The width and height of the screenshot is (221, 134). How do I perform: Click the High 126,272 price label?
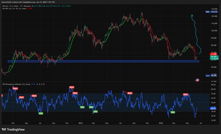tap(212, 12)
